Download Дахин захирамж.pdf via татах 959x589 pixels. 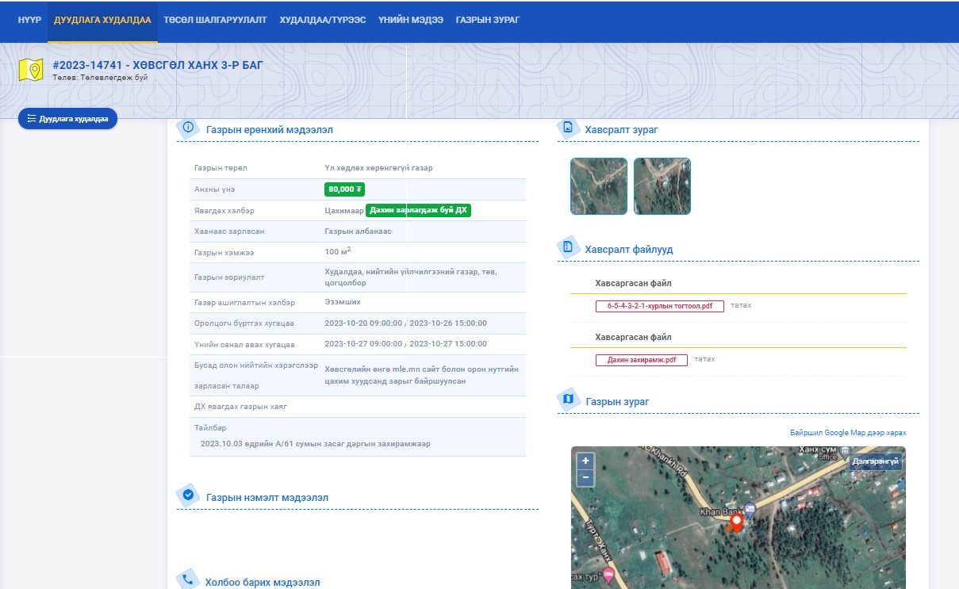coord(704,359)
